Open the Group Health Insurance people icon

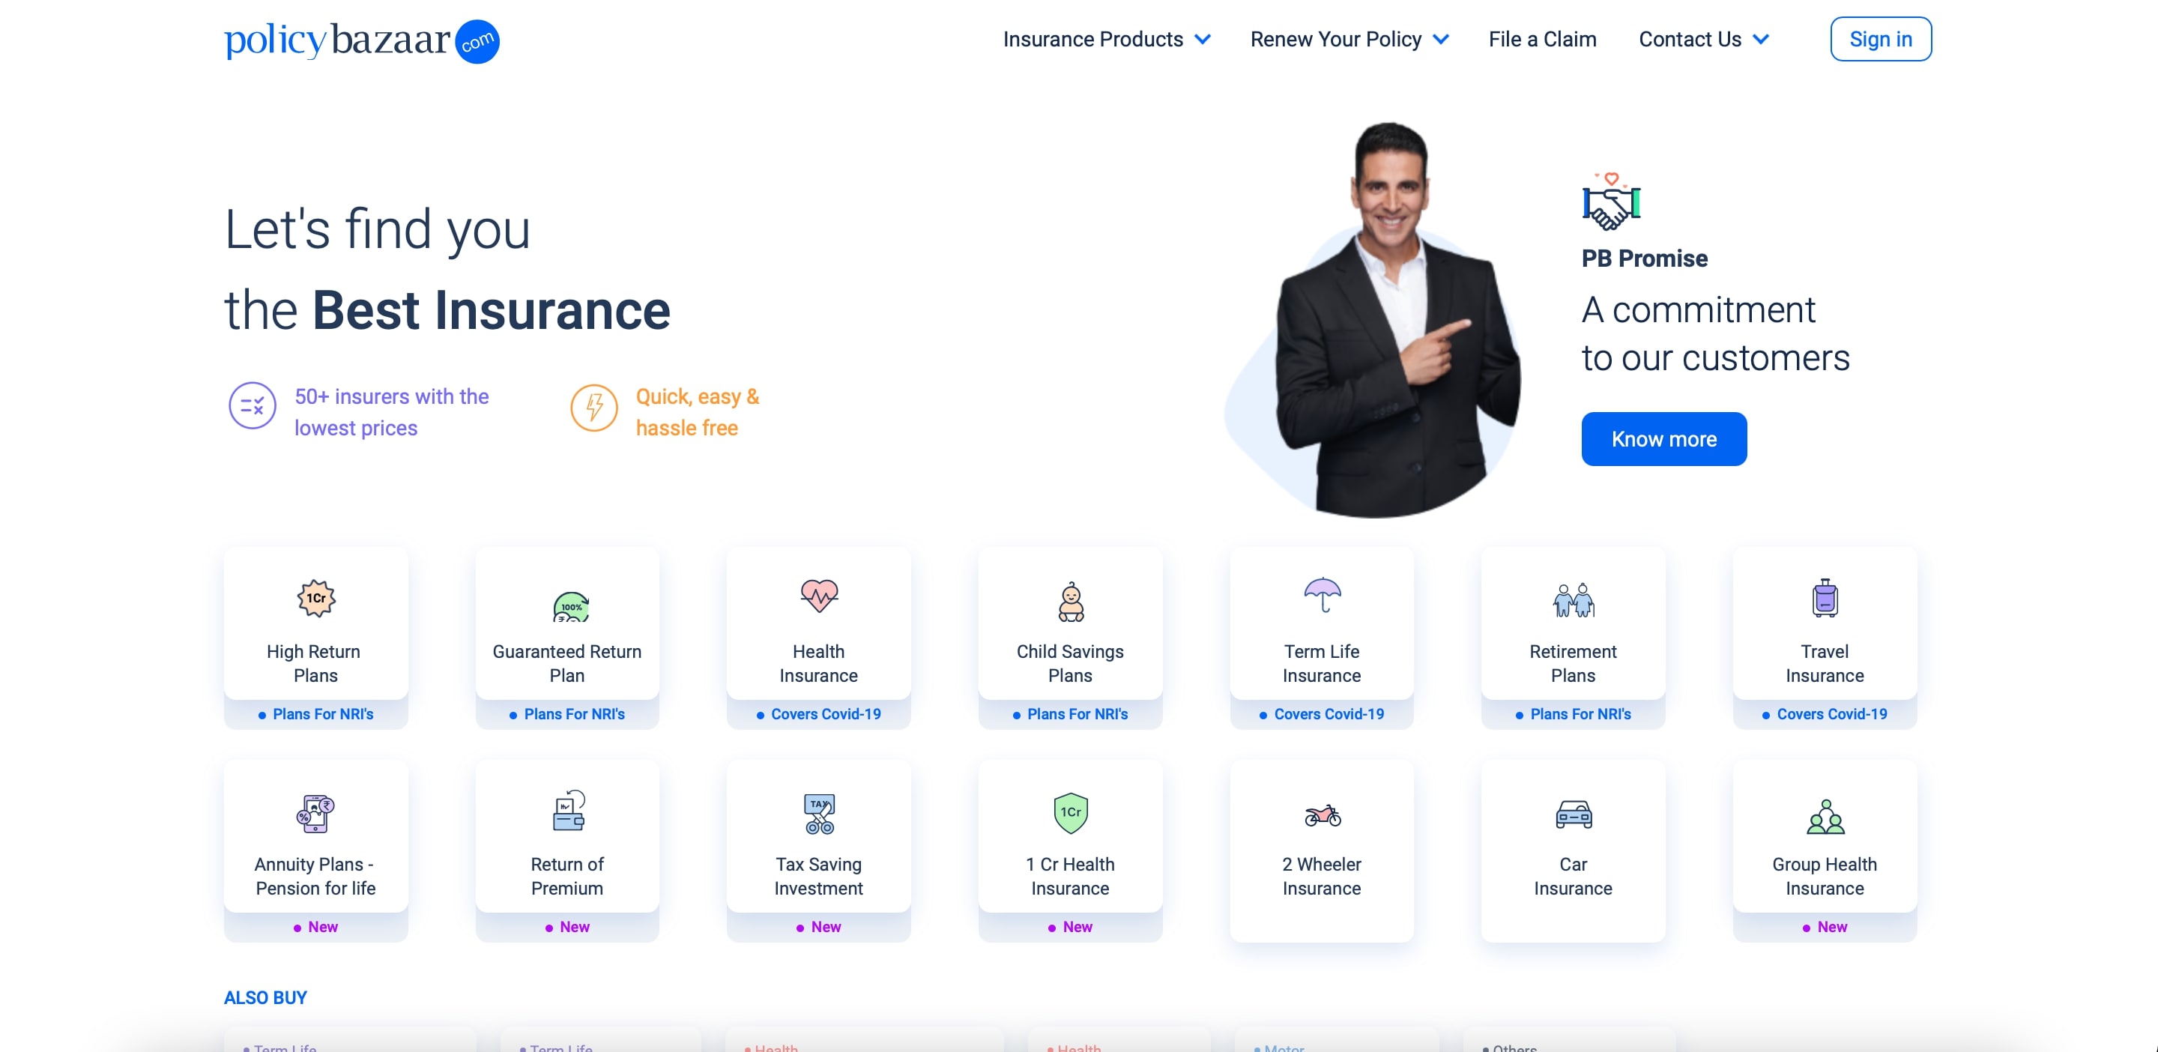click(1825, 816)
